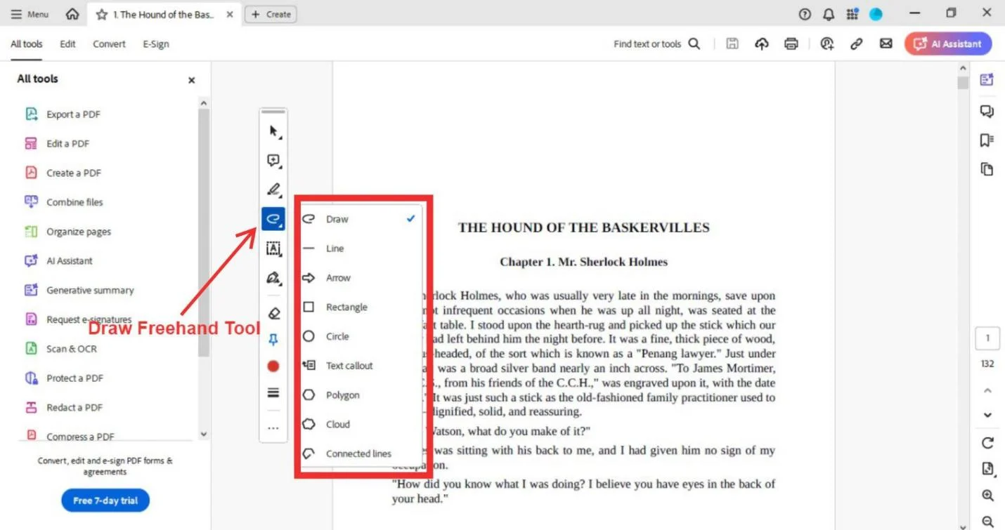This screenshot has height=530, width=1005.
Task: Choose Circle from the drawing menu
Action: [359, 336]
